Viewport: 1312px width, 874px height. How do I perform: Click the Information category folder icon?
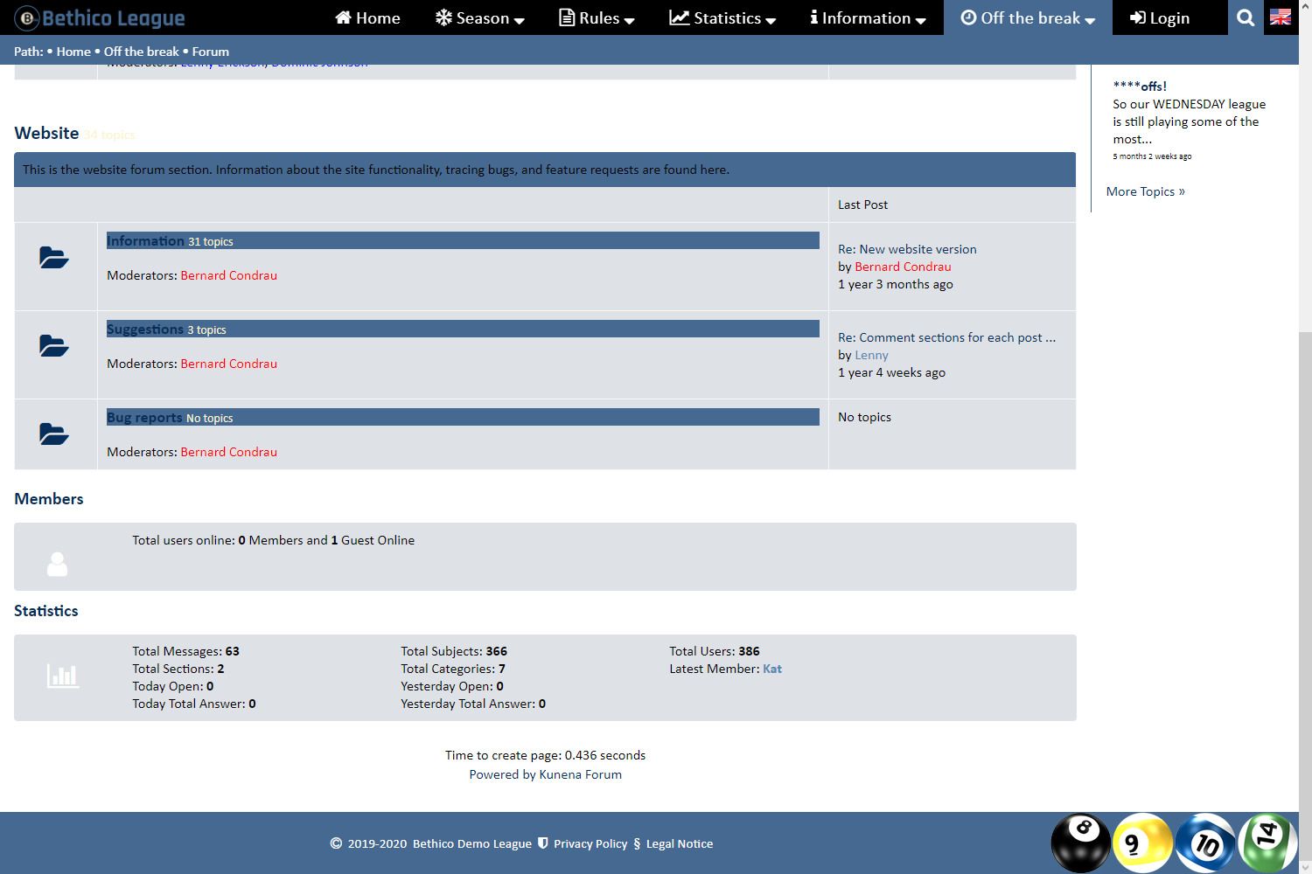coord(54,258)
